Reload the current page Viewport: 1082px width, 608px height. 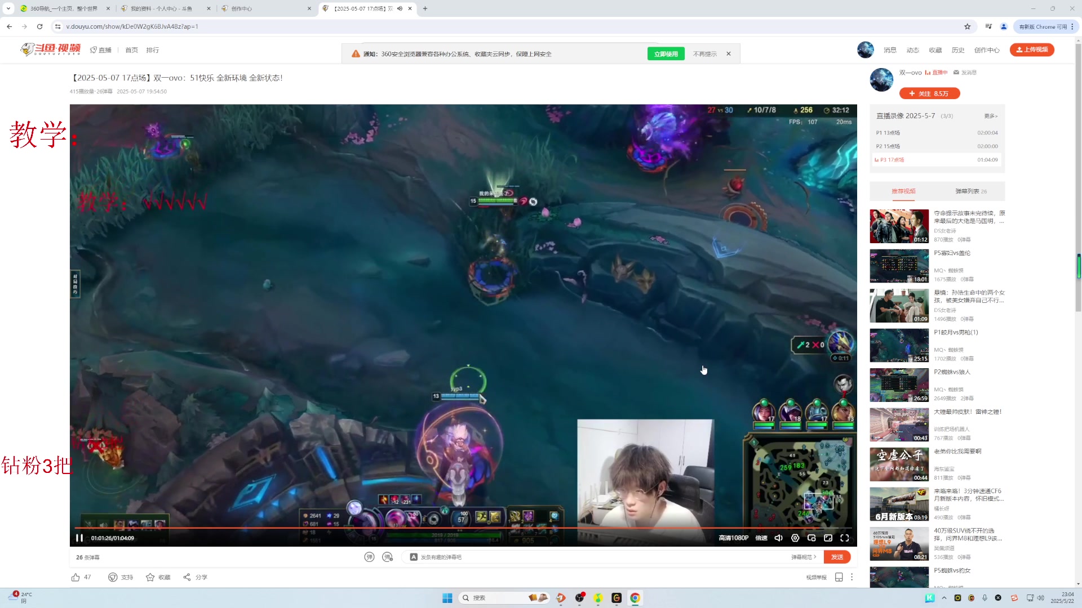[39, 26]
